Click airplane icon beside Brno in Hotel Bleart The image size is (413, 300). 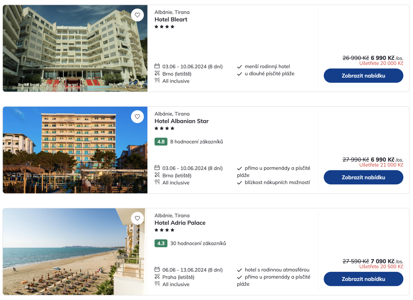point(157,74)
